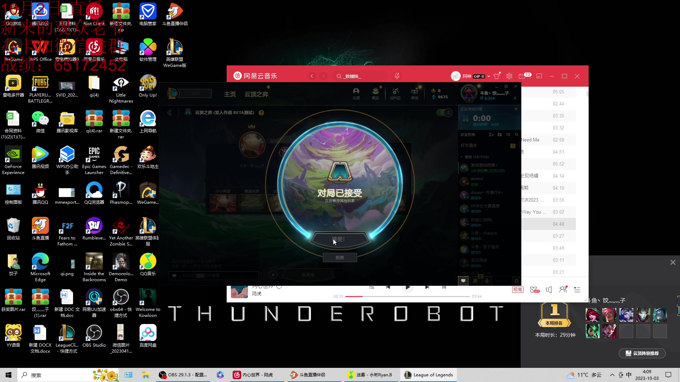Open the current song album cover thumbnail

(x=239, y=292)
